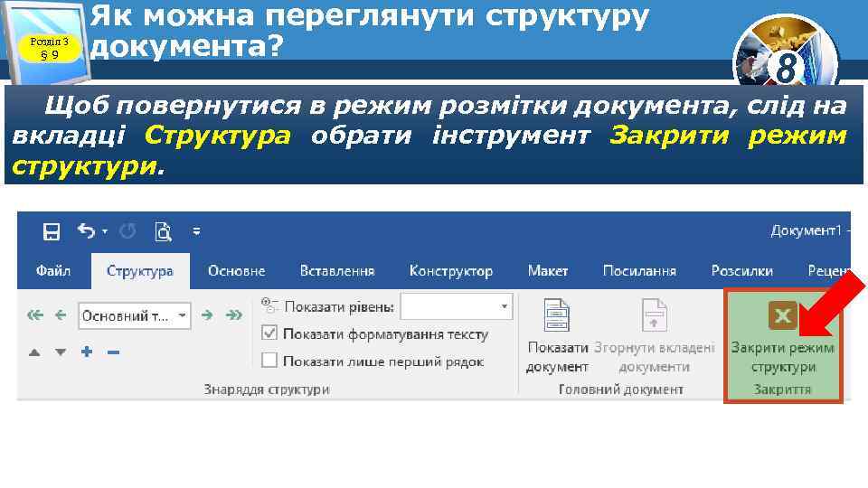868x488 pixels.
Task: Move item down with triangle icon
Action: click(61, 352)
